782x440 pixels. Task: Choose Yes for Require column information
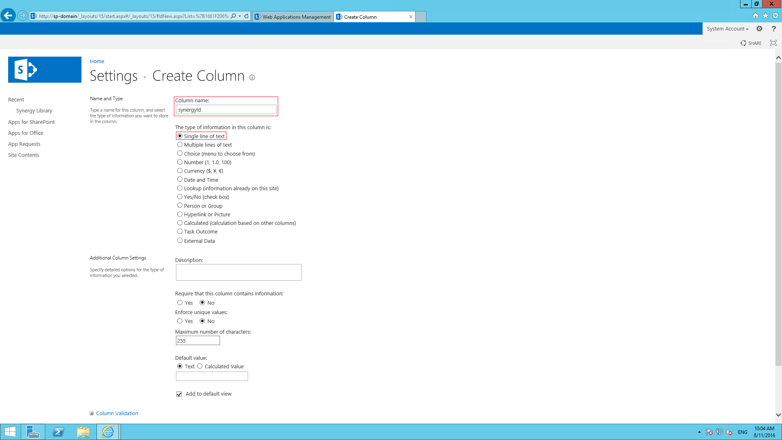coord(180,303)
